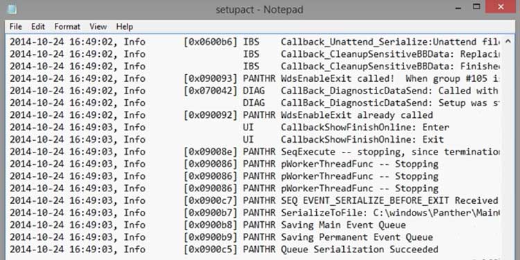Viewport: 520px width, 260px height.
Task: Click 'UI' on the CallbackShowFinishOnline: Enter line
Action: pos(248,128)
